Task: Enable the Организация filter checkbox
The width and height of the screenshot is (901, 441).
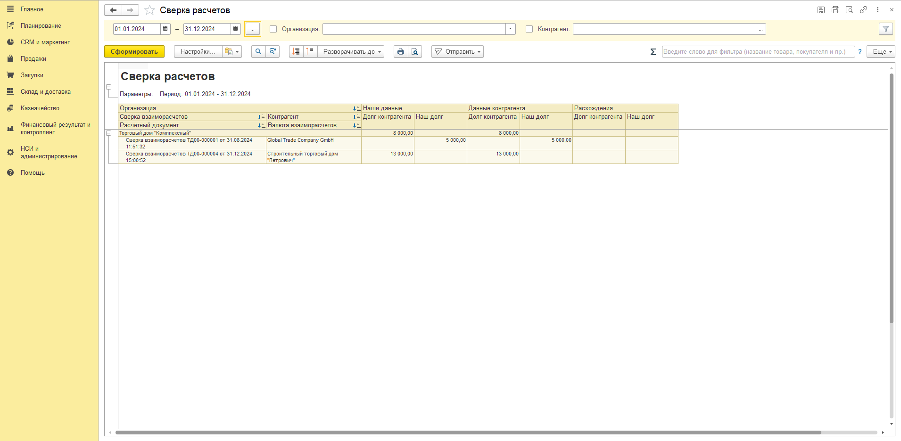Action: pos(273,29)
